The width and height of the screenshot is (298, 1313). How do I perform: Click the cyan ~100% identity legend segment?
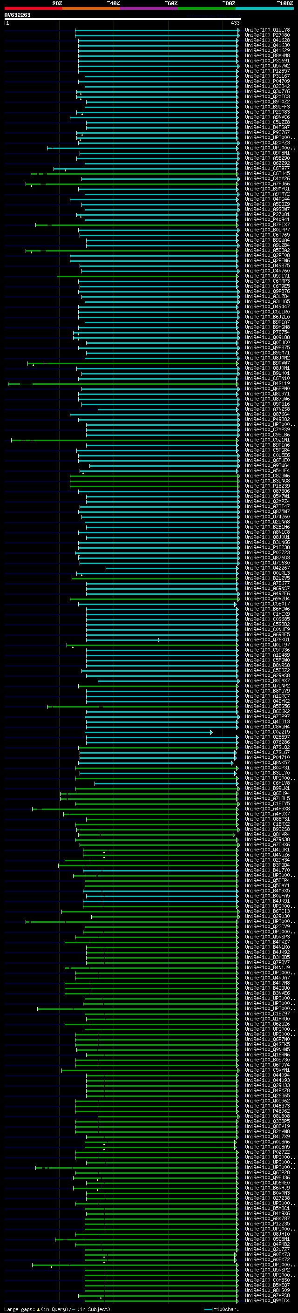[264, 8]
